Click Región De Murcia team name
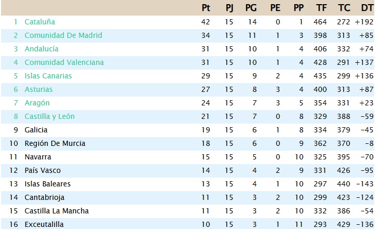Viewport: 380px width, 229px height. point(55,143)
